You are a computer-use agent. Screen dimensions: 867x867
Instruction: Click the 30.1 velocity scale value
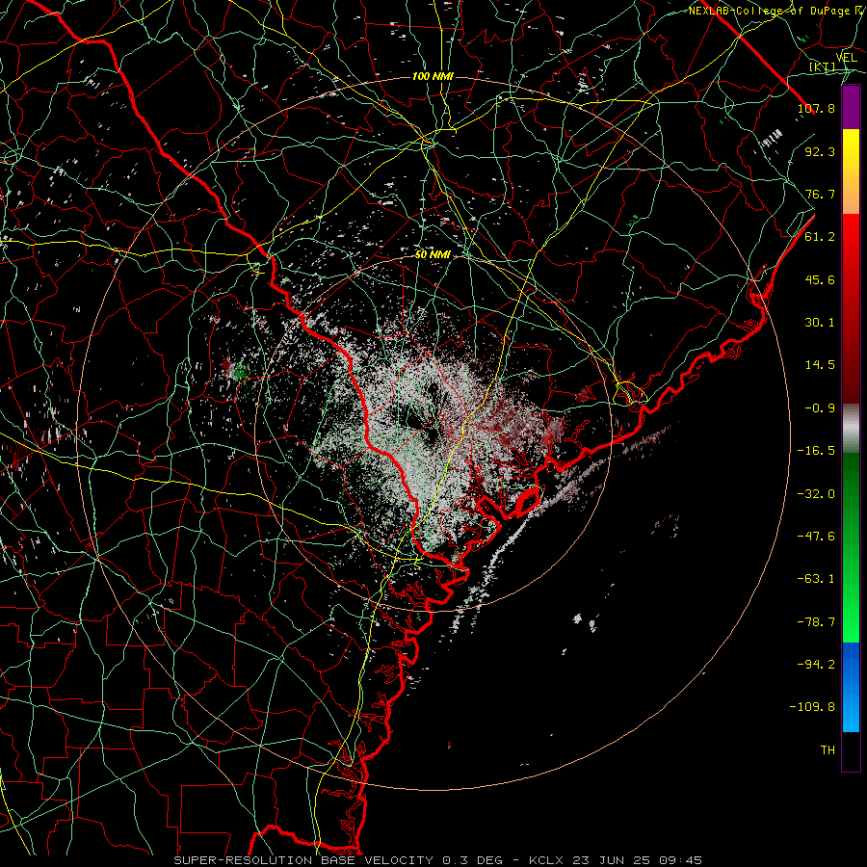coord(820,323)
